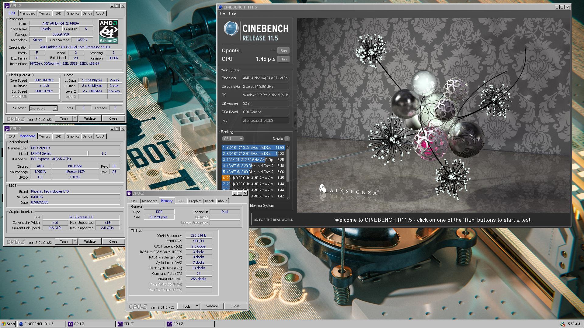
Task: Open Memory tab in CPU-Z Mainboard window
Action: point(44,136)
